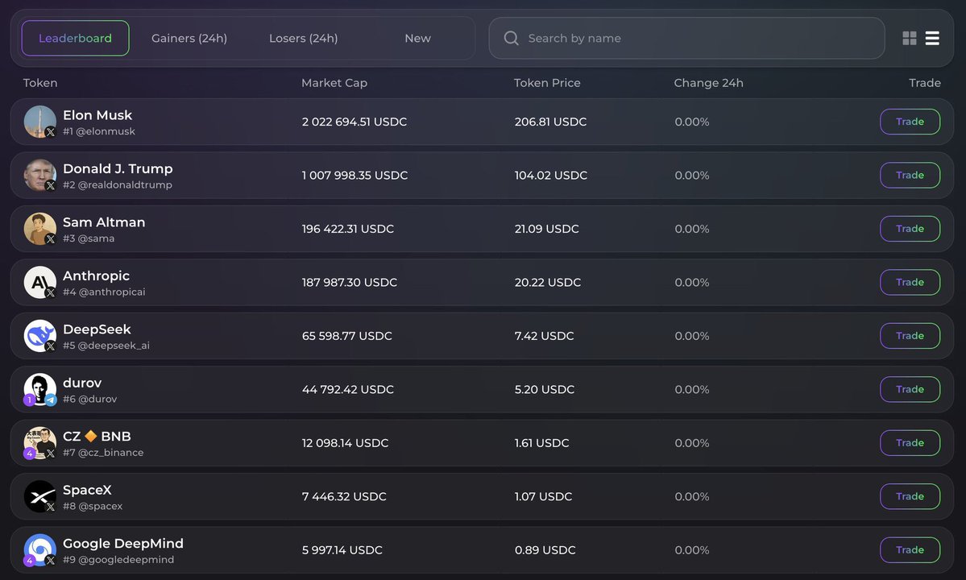Click #6 @durov handle
The image size is (966, 580).
(x=90, y=399)
